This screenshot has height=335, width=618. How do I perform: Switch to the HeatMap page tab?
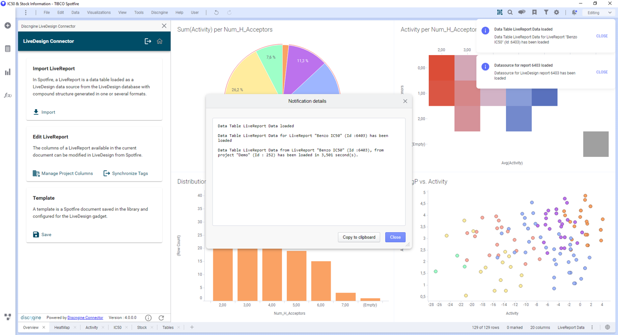[62, 327]
